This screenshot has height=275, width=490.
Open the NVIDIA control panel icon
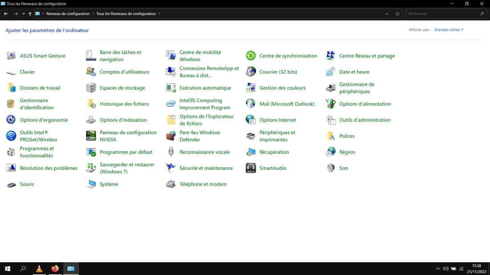tap(91, 136)
